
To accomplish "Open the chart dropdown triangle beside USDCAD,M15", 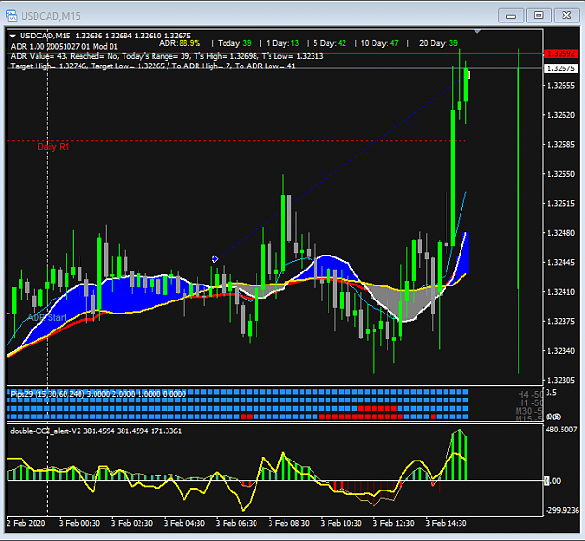I will 13,37.
